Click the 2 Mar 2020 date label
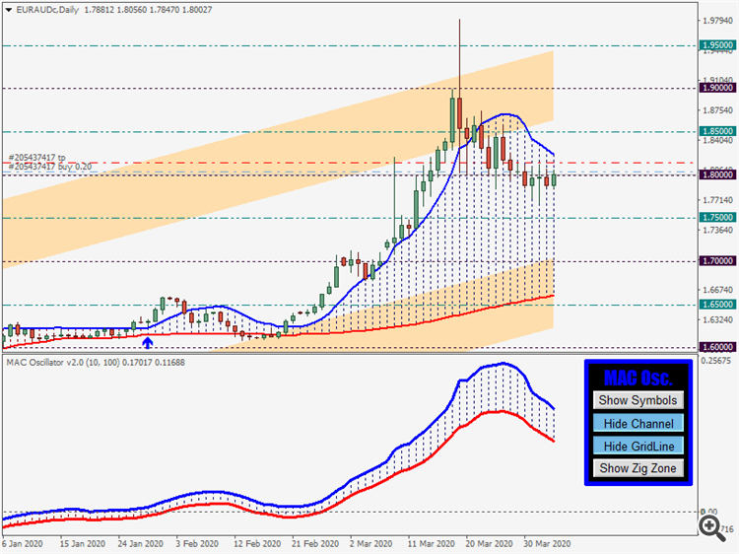 371,544
